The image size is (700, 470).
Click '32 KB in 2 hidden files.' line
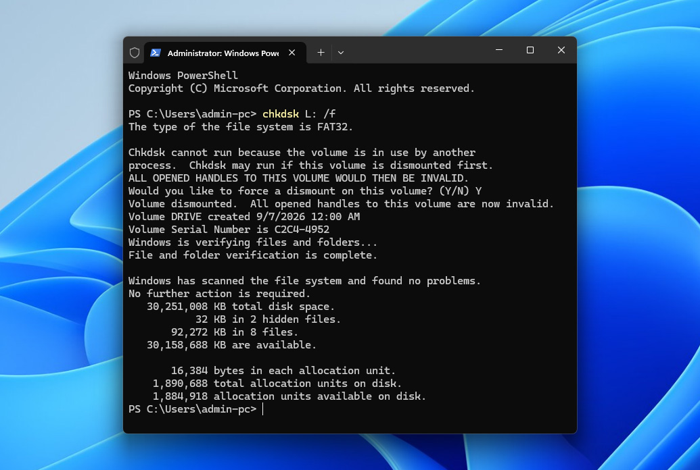[268, 319]
